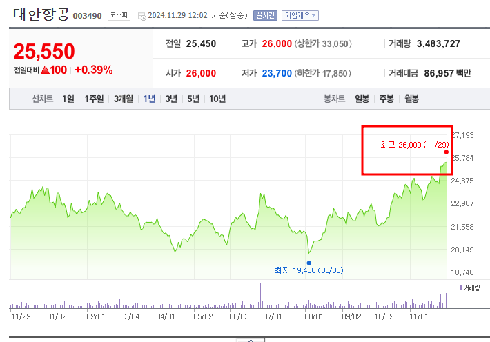490x342 pixels.
Task: Click the 하한가 17,850 text
Action: tap(322, 73)
